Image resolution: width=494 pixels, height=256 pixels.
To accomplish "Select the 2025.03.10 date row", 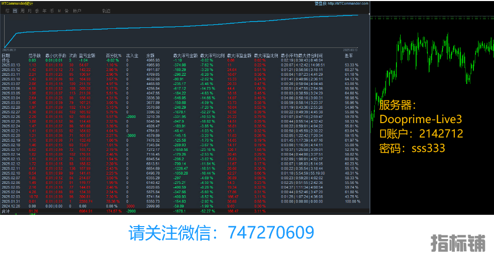I will click(185, 79).
